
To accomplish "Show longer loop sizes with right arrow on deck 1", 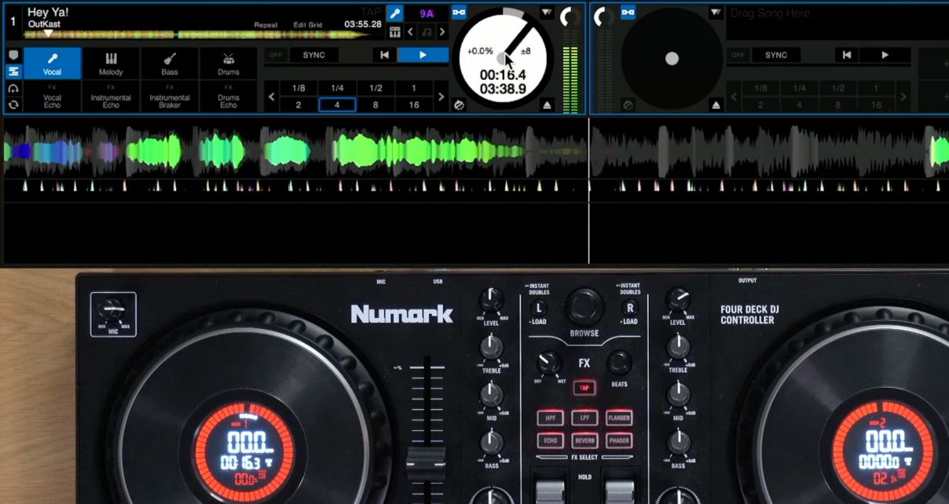I will click(442, 97).
